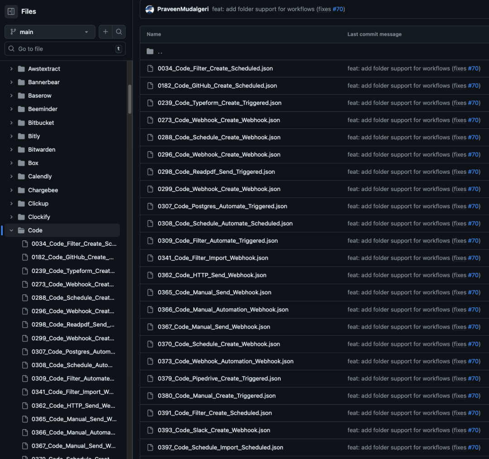Open PraveenMudalgeri profile link
489x459 pixels.
[x=183, y=9]
